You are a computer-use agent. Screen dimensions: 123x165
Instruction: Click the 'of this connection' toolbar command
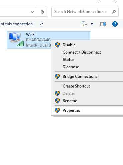click(17, 24)
